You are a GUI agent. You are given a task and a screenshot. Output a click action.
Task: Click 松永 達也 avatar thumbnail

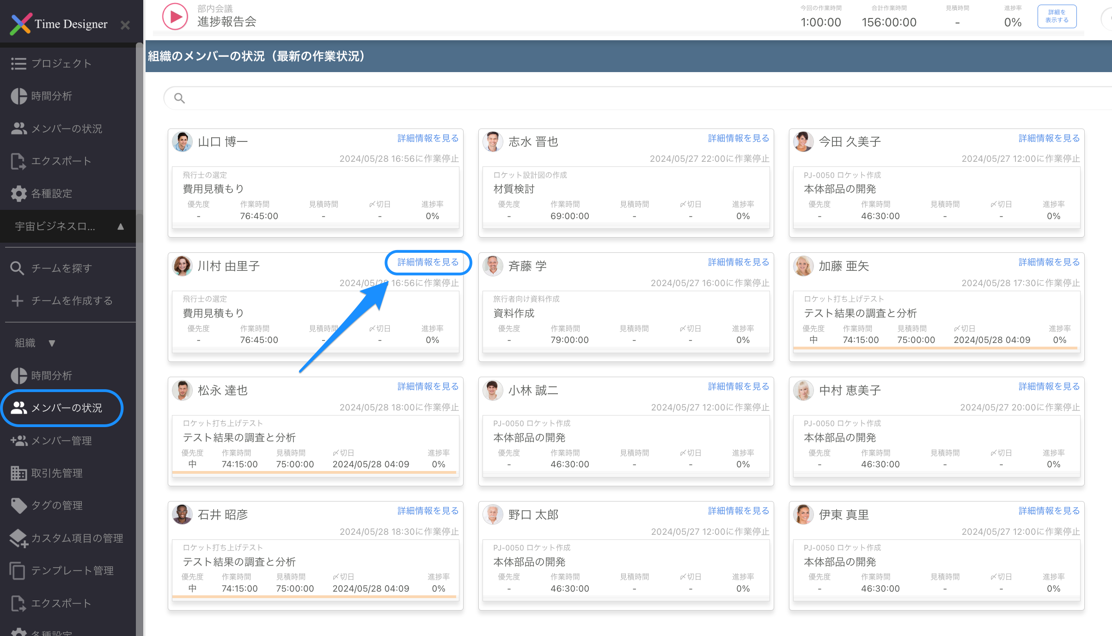182,391
